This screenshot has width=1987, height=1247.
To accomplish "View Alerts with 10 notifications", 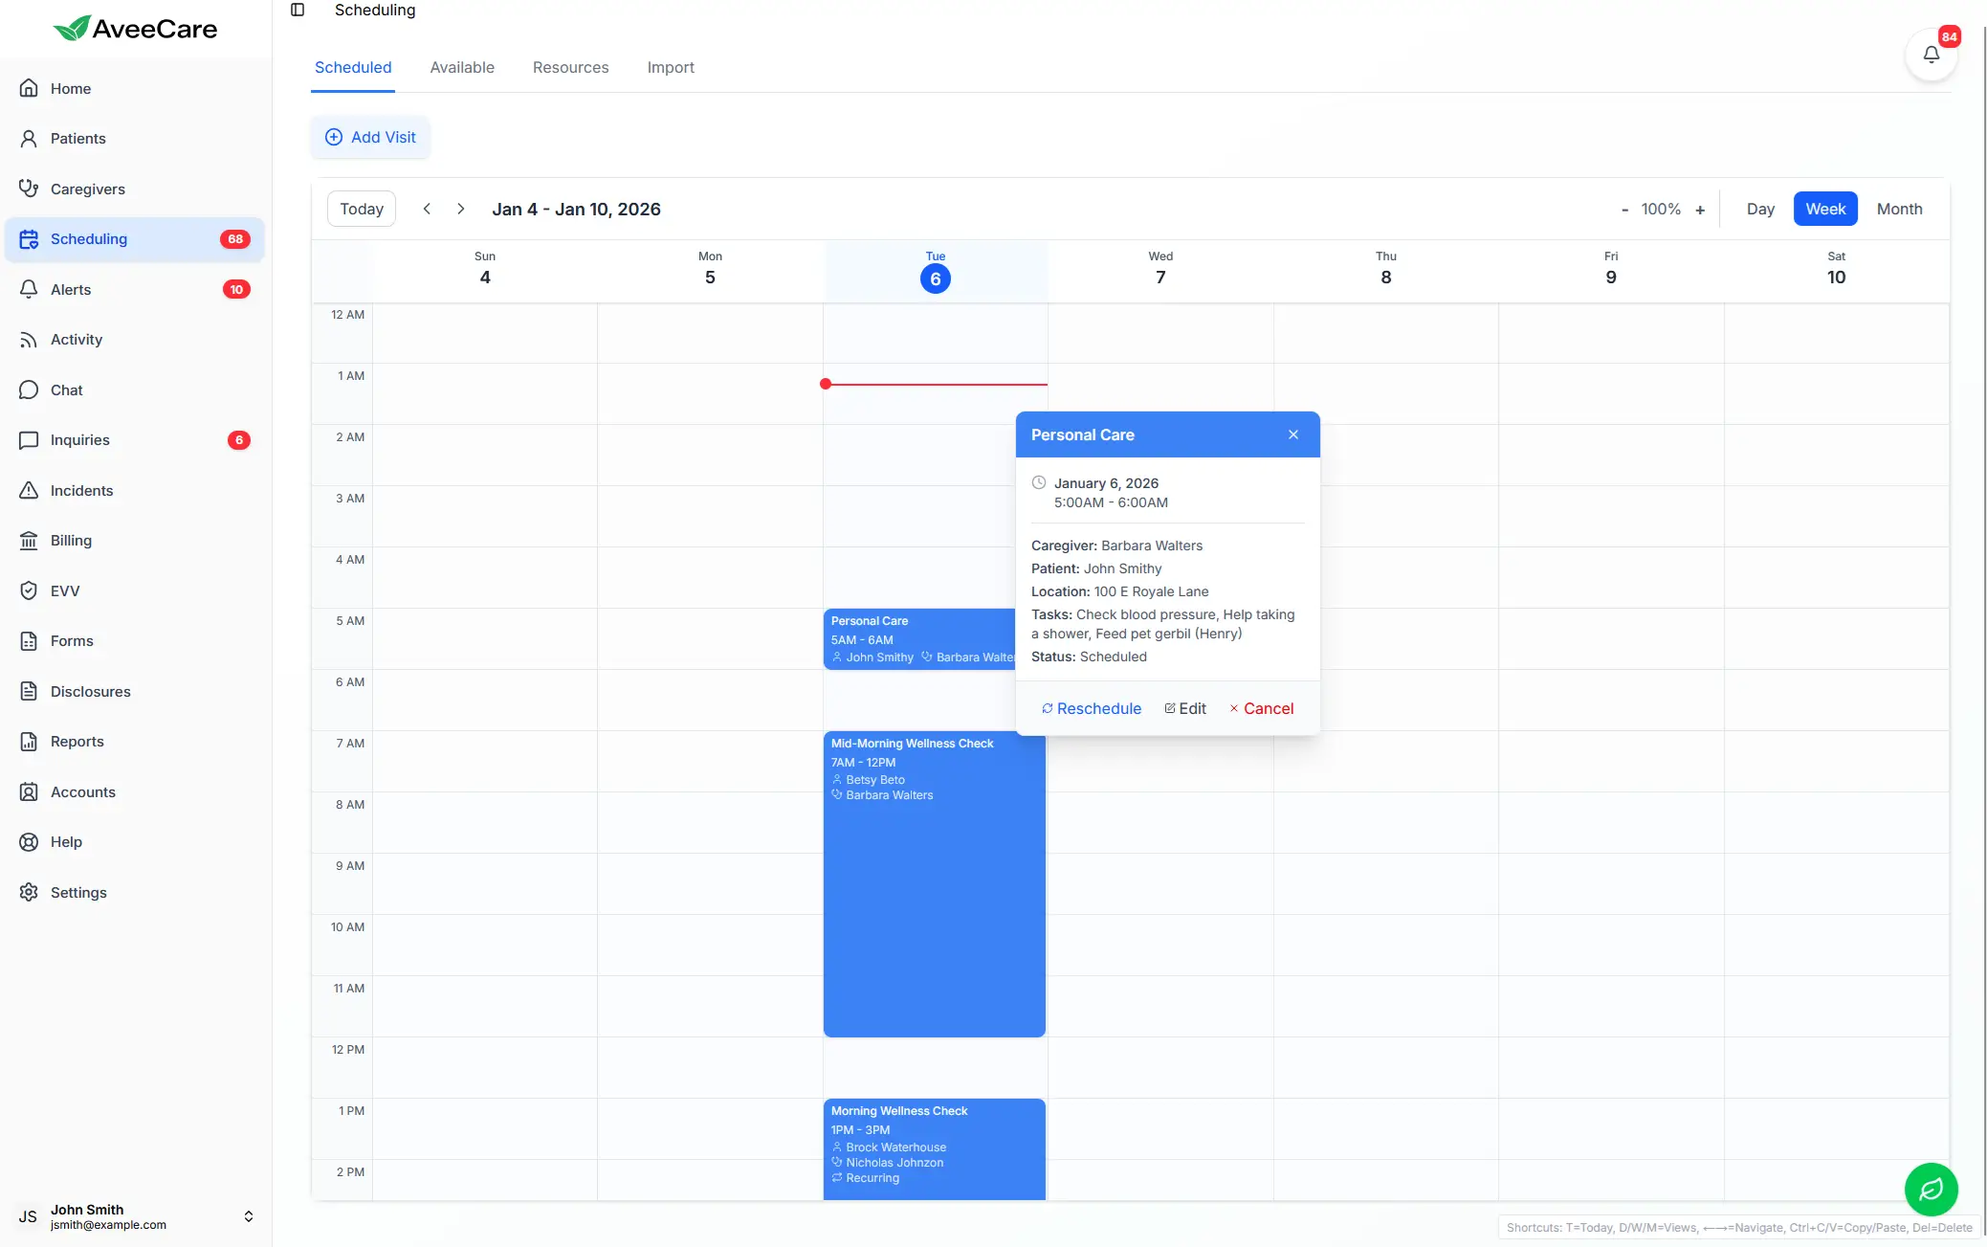I will (x=71, y=289).
